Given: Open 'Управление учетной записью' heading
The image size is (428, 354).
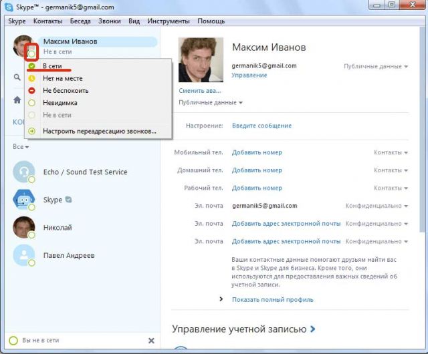Looking at the screenshot, I should pyautogui.click(x=239, y=329).
